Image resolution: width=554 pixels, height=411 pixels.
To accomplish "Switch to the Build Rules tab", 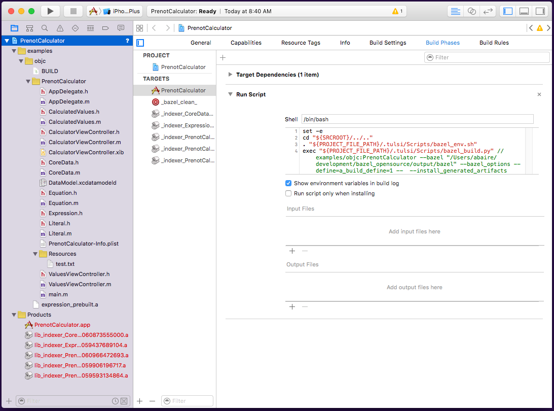I will click(494, 43).
